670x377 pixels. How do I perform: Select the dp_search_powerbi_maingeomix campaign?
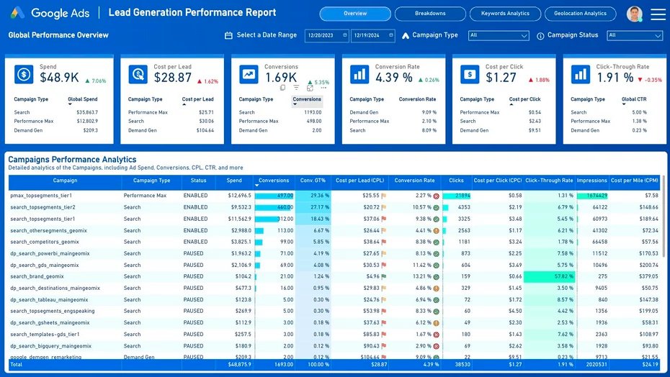(50, 253)
